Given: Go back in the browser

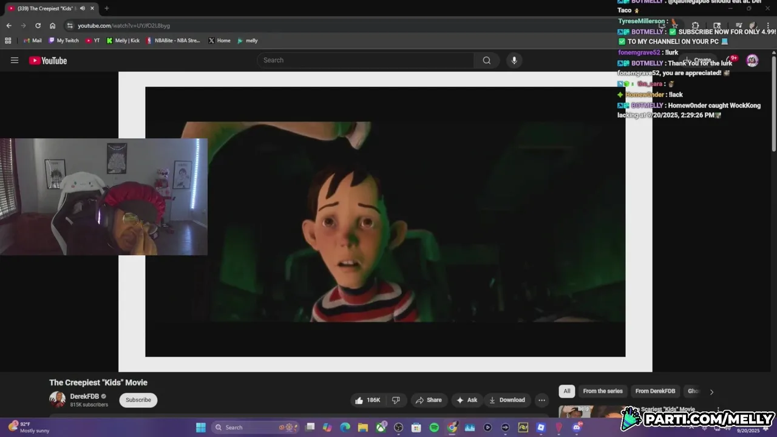Looking at the screenshot, I should pos(8,25).
